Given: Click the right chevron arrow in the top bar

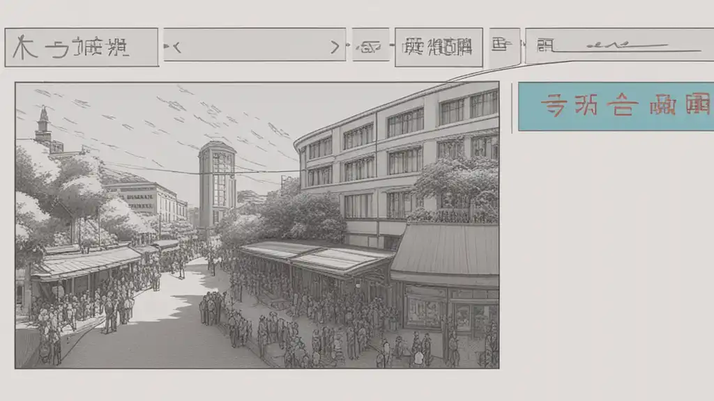Looking at the screenshot, I should click(335, 47).
